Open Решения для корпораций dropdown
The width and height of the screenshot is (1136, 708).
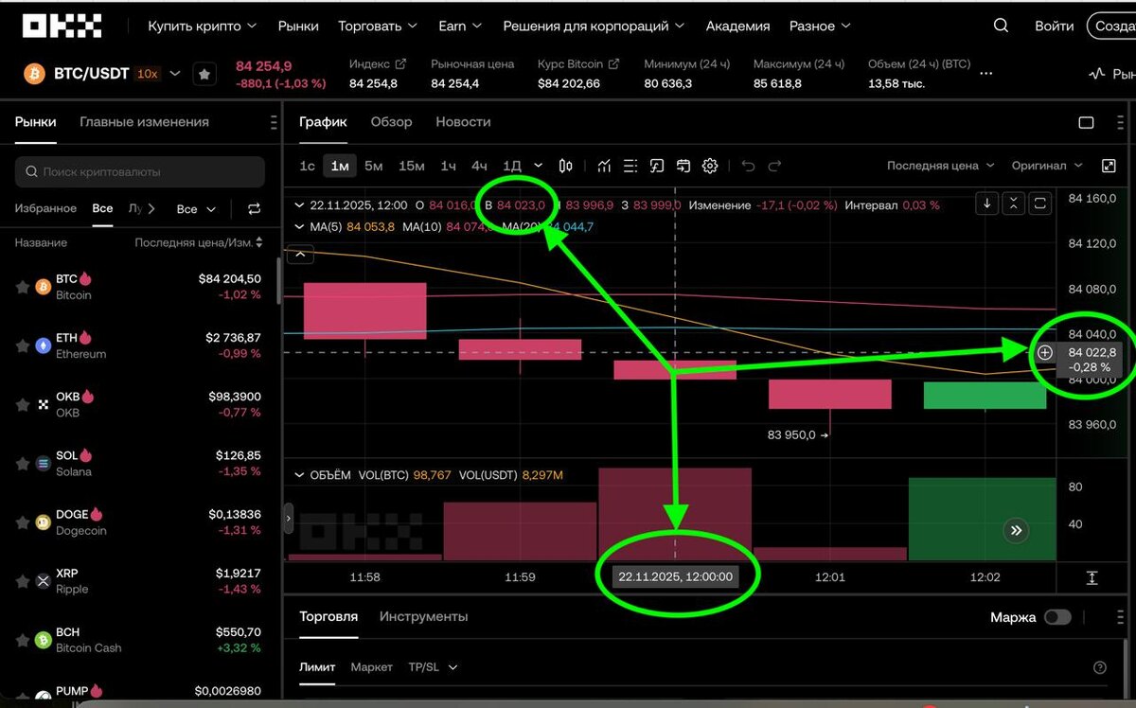pyautogui.click(x=595, y=27)
